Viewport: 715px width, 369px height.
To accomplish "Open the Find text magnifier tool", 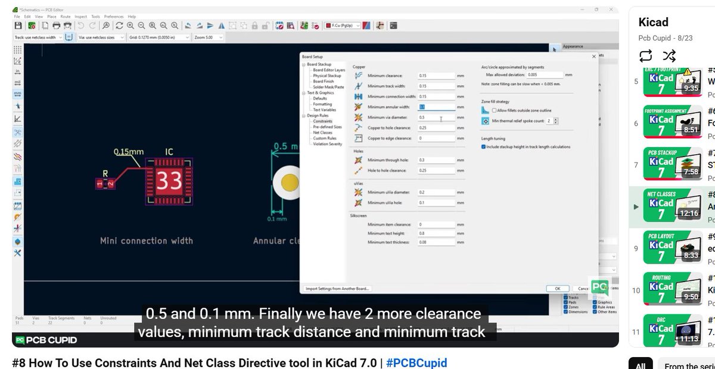I will pyautogui.click(x=105, y=26).
